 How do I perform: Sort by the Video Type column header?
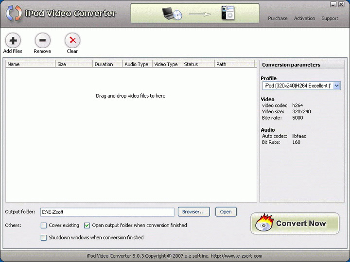pos(167,64)
